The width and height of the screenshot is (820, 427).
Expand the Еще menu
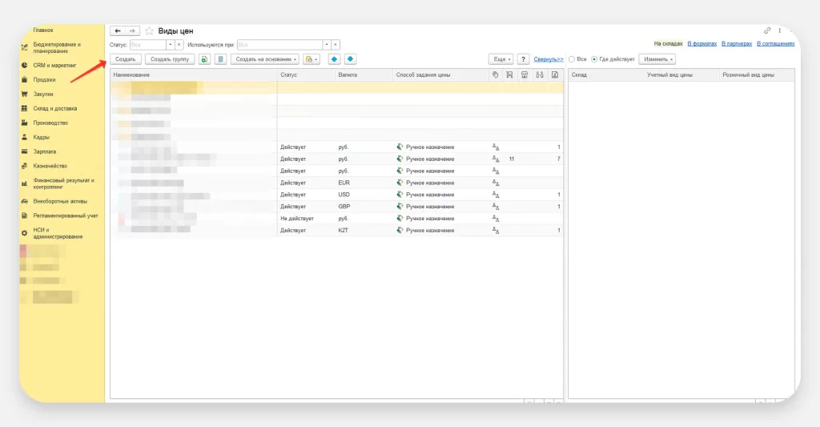coord(501,59)
